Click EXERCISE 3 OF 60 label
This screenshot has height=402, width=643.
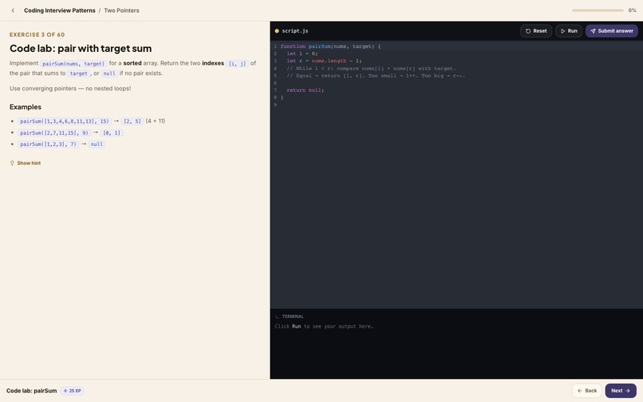[37, 35]
